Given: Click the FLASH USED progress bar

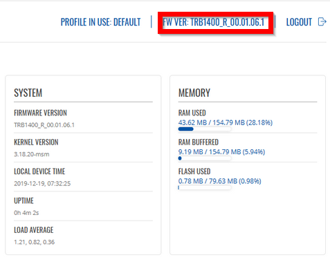Looking at the screenshot, I should tap(205, 187).
